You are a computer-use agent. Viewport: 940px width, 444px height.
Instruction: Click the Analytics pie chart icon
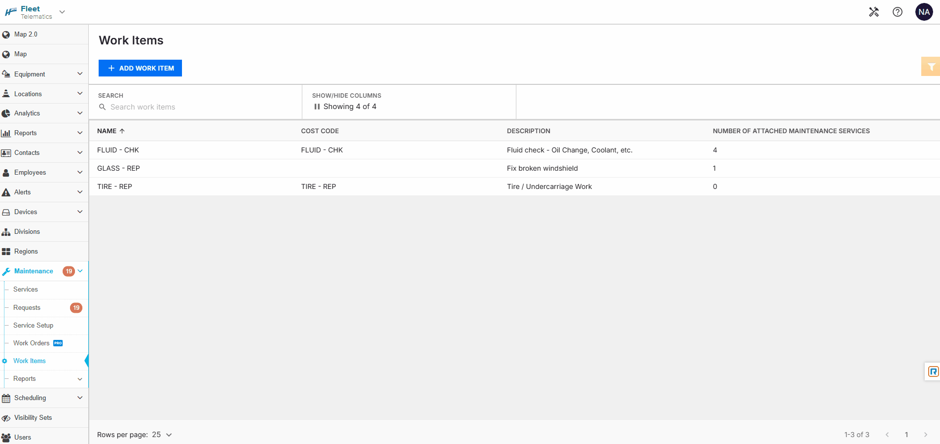coord(6,113)
